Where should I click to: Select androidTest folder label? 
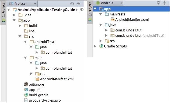click(x=44, y=42)
